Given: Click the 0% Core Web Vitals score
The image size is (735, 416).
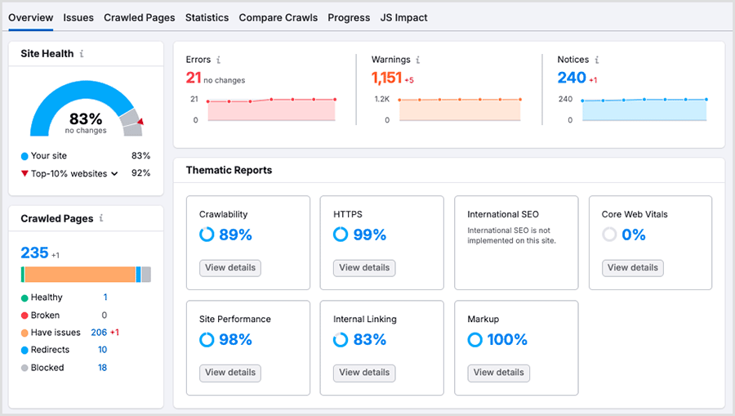Looking at the screenshot, I should [634, 235].
